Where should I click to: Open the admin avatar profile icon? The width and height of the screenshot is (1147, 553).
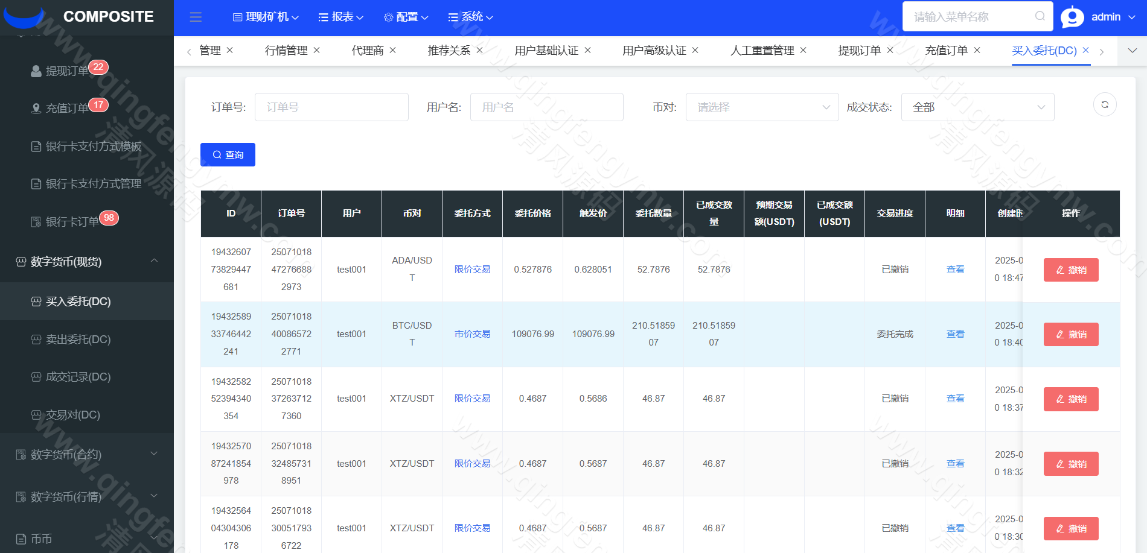tap(1072, 17)
